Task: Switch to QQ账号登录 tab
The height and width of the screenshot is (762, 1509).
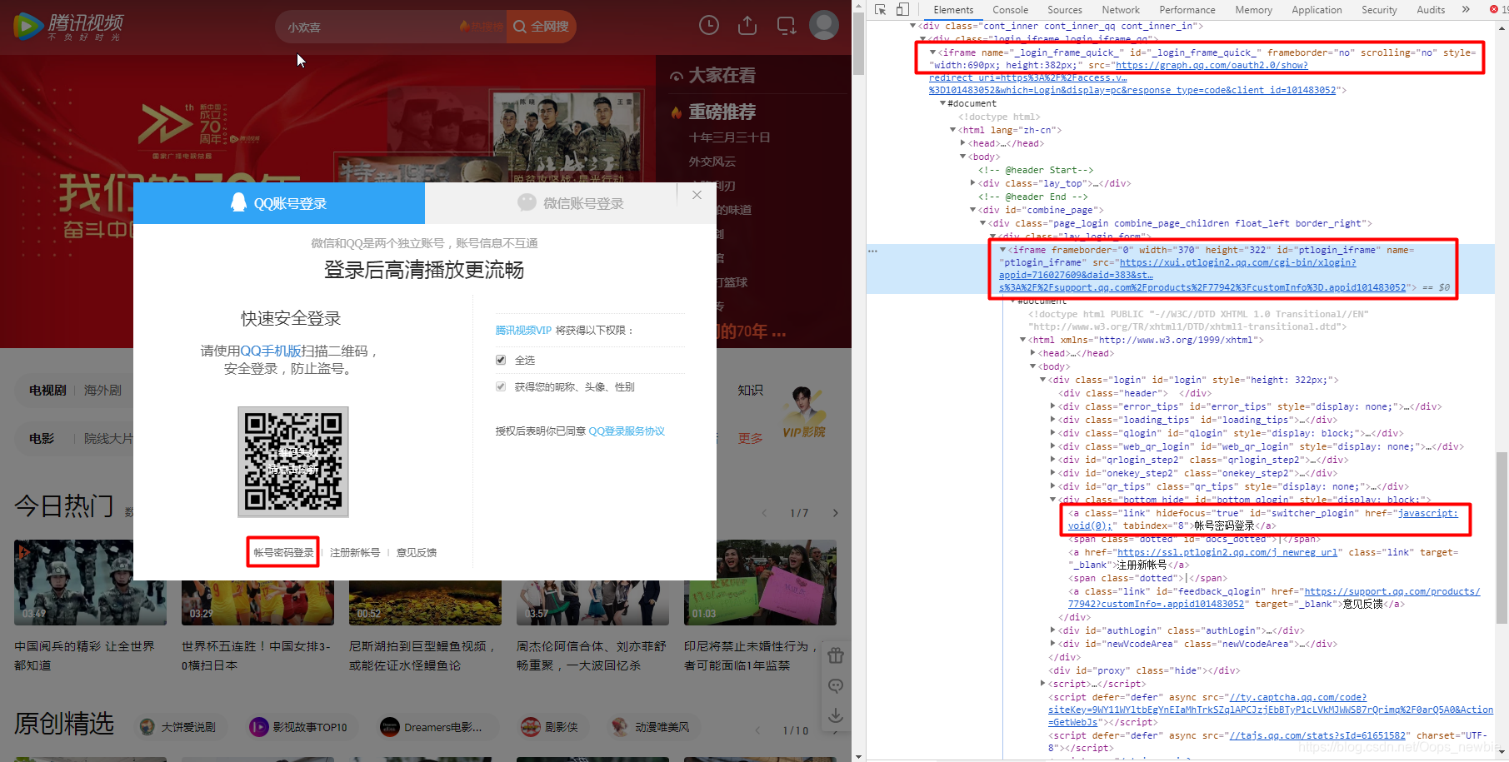Action: [279, 203]
